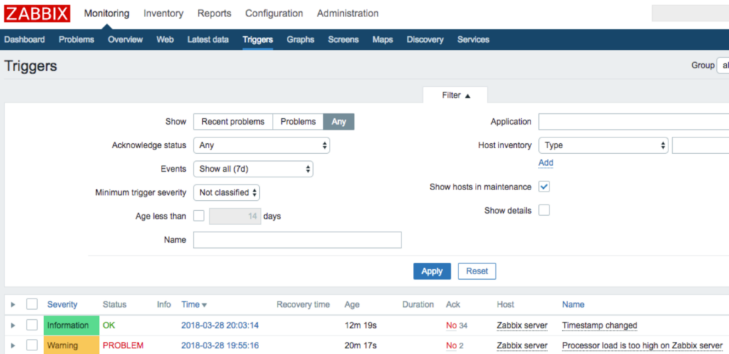Open Zabbix server host in Information row

click(522, 326)
